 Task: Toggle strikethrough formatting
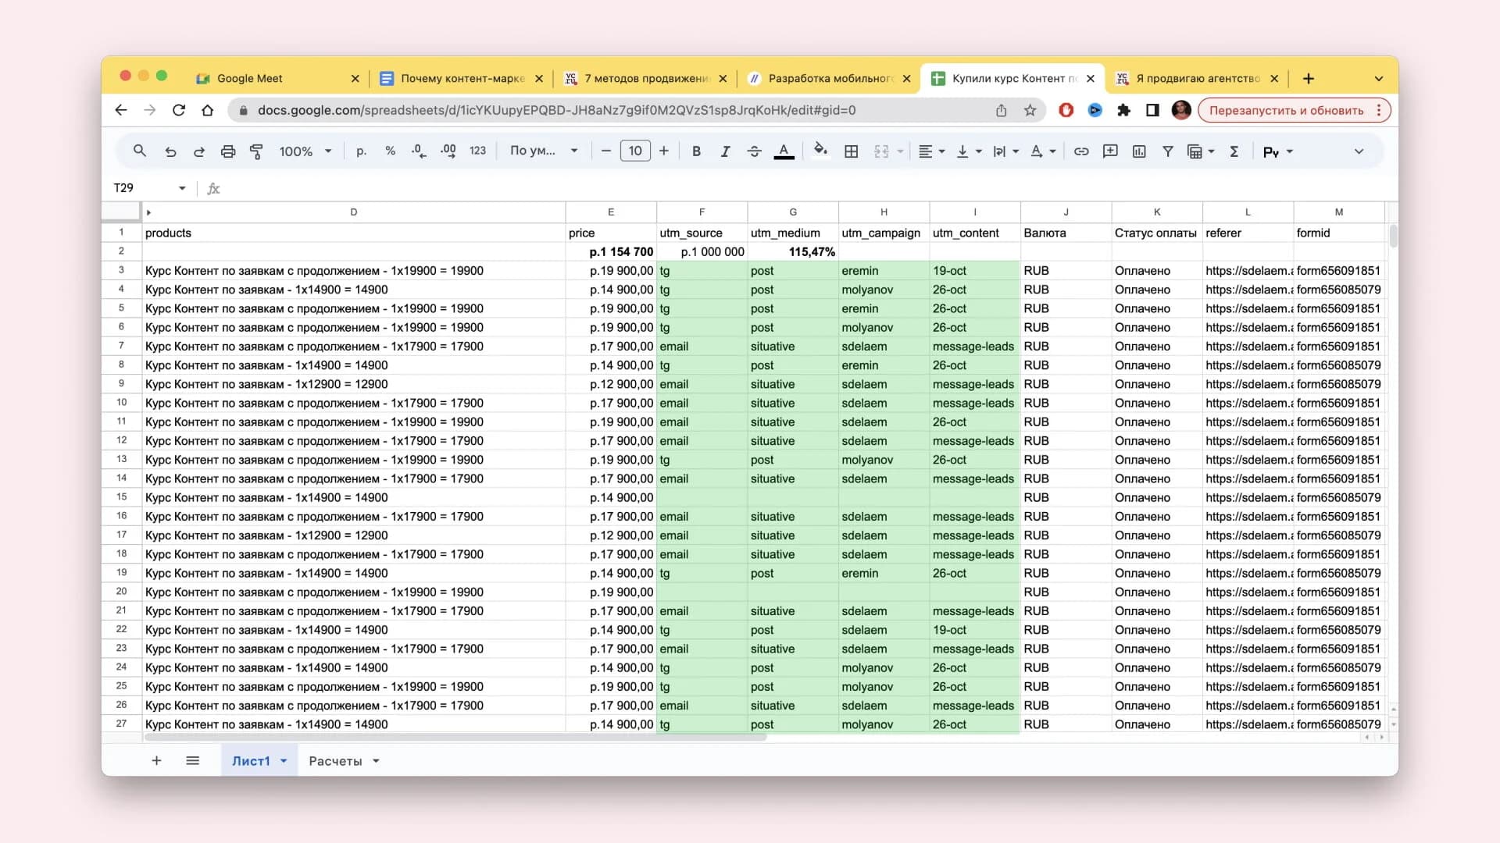(754, 151)
